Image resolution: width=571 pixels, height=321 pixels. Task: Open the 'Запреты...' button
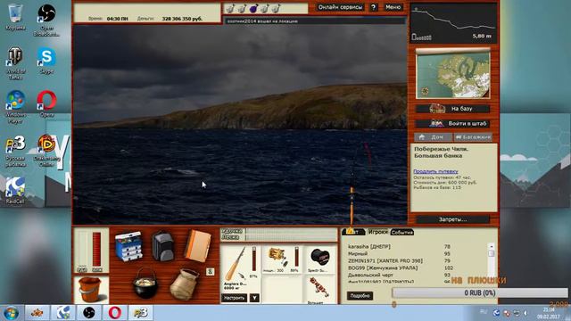click(x=452, y=219)
